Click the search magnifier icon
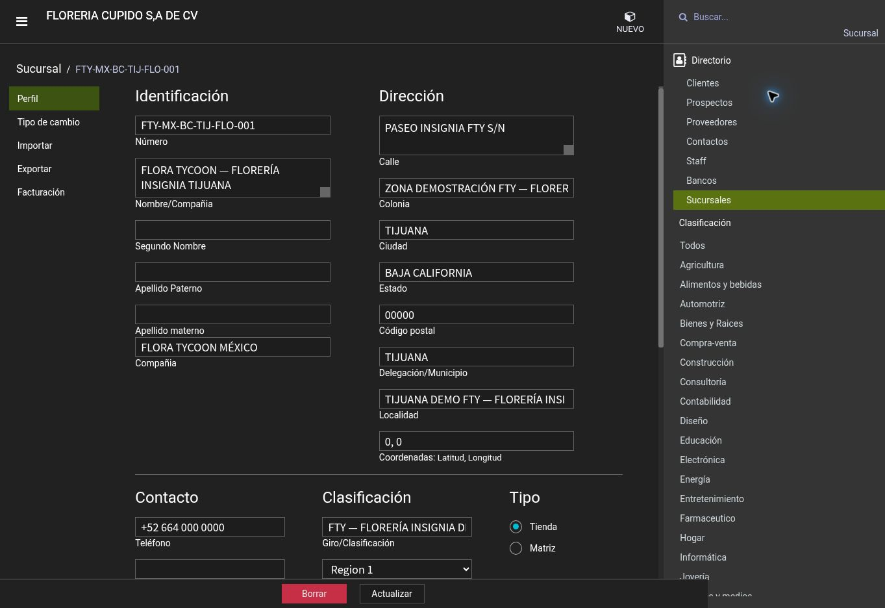 tap(683, 17)
